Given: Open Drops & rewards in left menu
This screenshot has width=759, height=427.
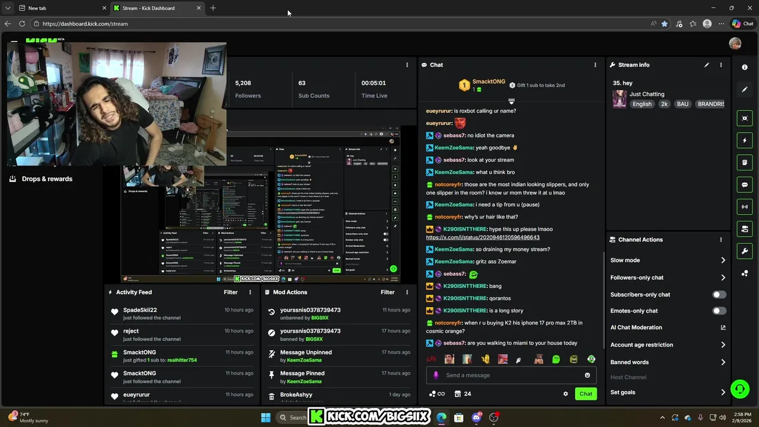Looking at the screenshot, I should click(47, 179).
